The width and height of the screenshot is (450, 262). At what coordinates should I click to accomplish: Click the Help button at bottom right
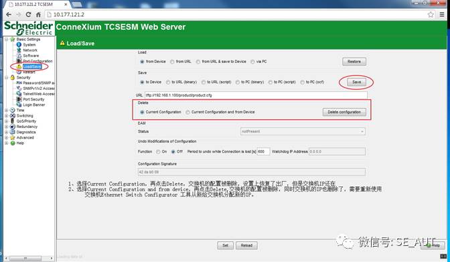tap(433, 245)
